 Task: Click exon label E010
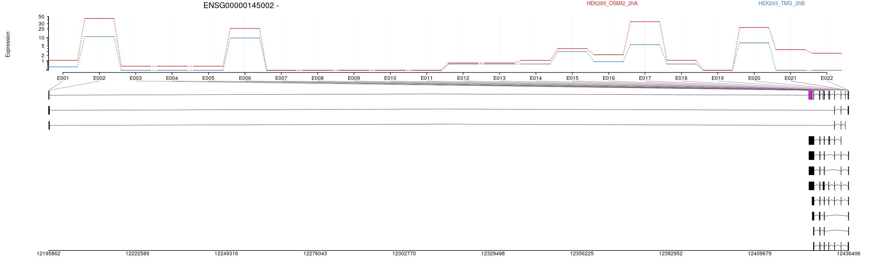point(390,78)
